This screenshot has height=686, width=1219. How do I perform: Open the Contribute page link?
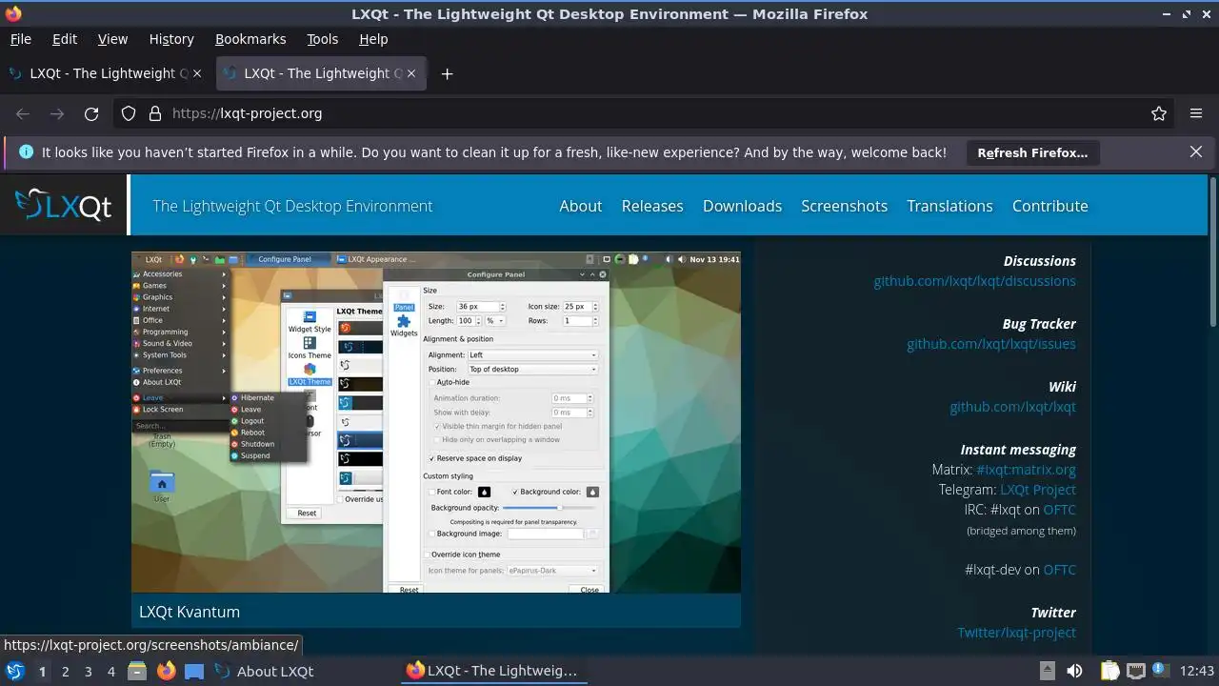[1049, 206]
